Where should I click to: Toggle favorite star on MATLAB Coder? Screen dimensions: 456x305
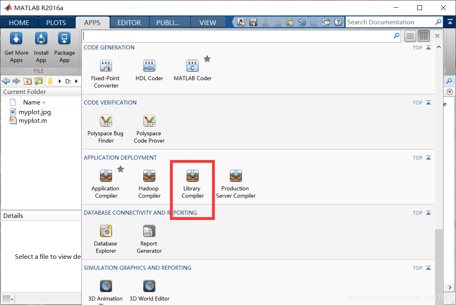207,59
